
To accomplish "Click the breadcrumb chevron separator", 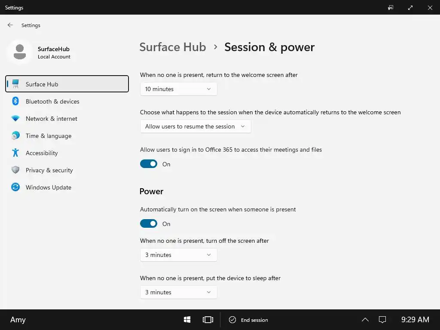I will coord(215,47).
